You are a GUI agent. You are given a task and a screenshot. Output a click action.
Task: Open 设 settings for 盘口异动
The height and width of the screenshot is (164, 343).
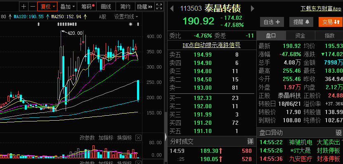[x=339, y=133]
